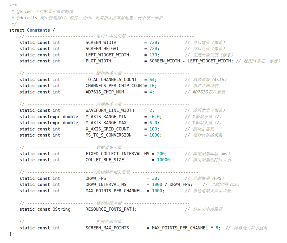Click the LEFT_WIDGET_WIDTH declaration name

107,55
